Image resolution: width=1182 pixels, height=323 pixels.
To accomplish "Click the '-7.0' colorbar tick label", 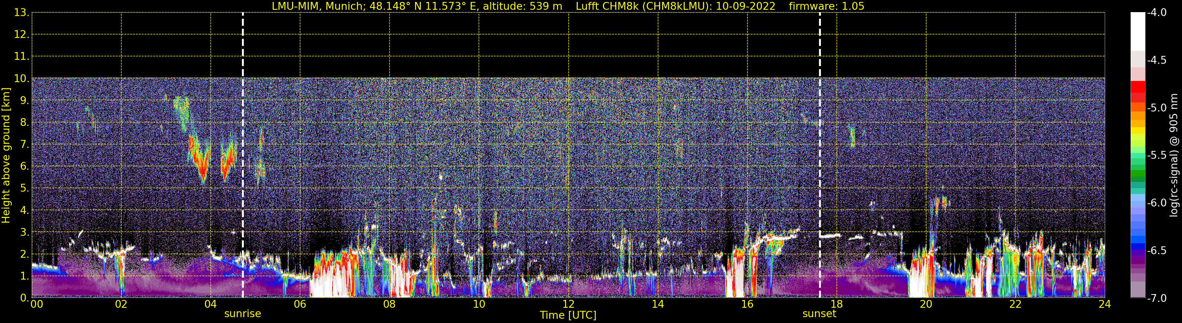I will point(1156,298).
